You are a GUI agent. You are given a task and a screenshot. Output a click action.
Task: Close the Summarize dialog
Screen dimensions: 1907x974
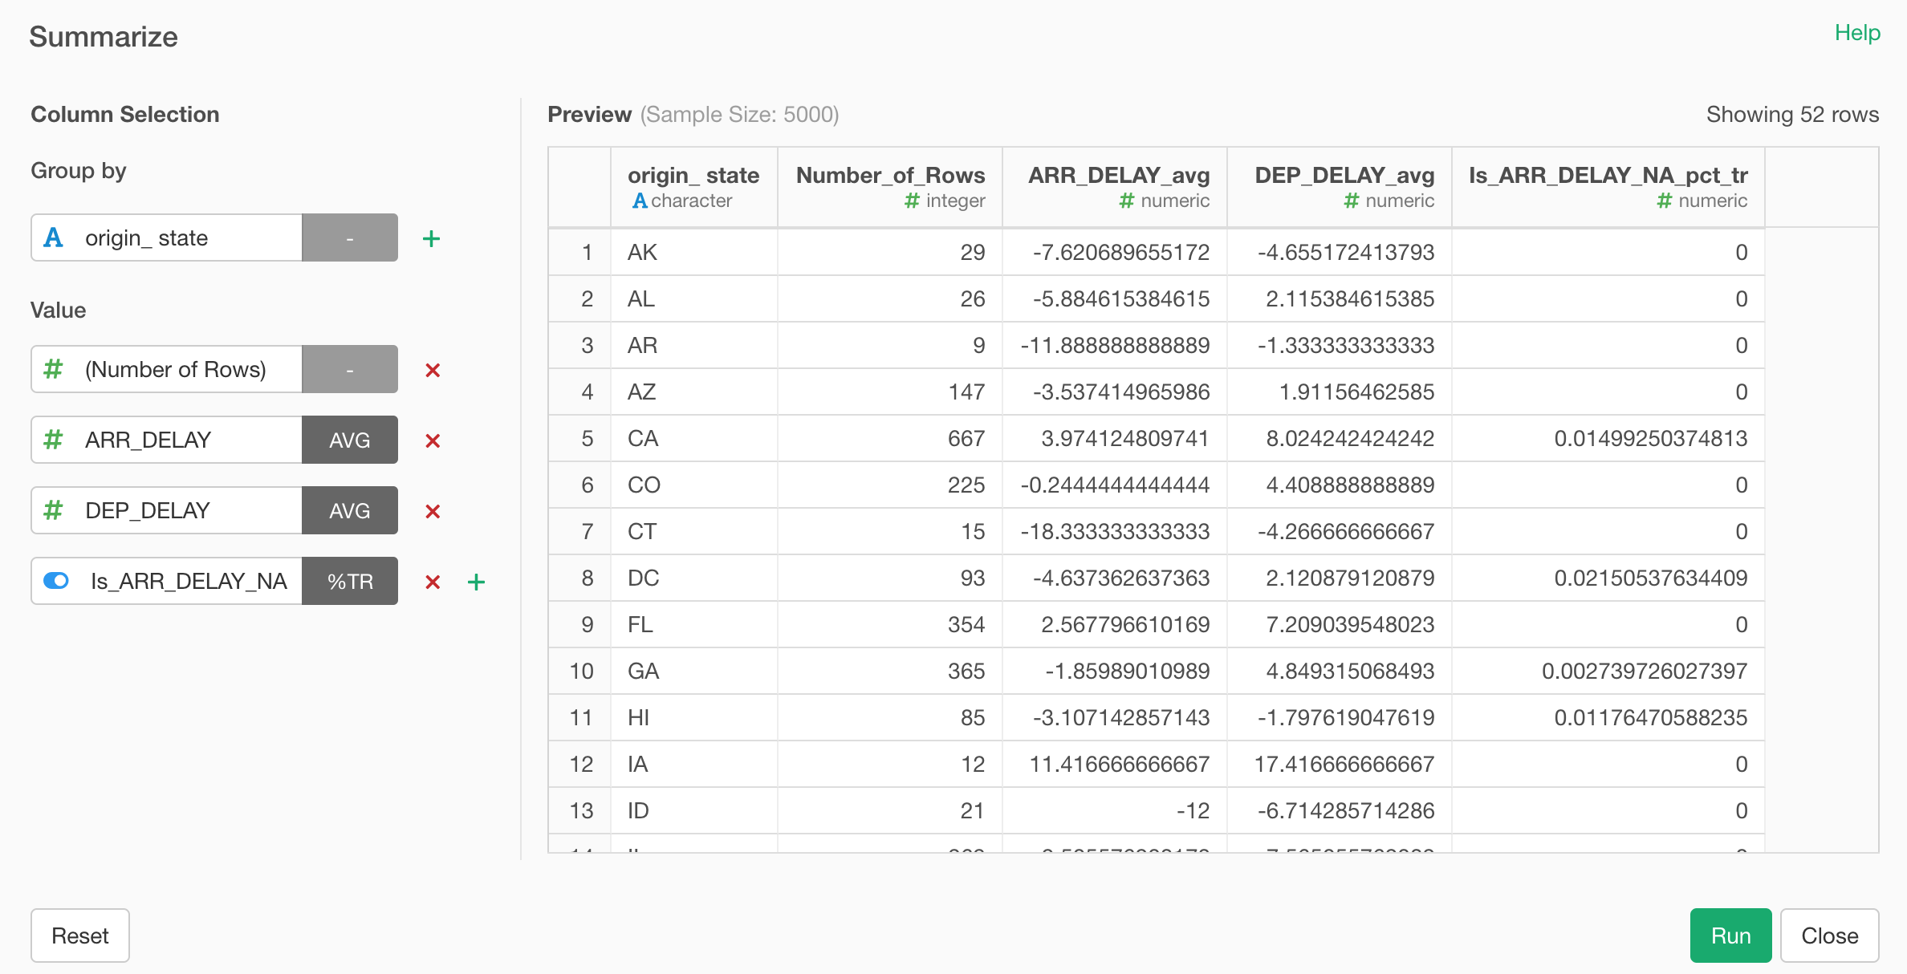(x=1829, y=935)
